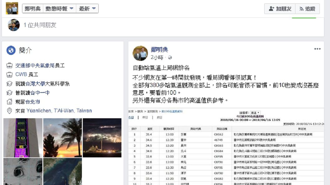Click the 34.6 temperature cell
The width and height of the screenshot is (330, 185).
[149, 140]
